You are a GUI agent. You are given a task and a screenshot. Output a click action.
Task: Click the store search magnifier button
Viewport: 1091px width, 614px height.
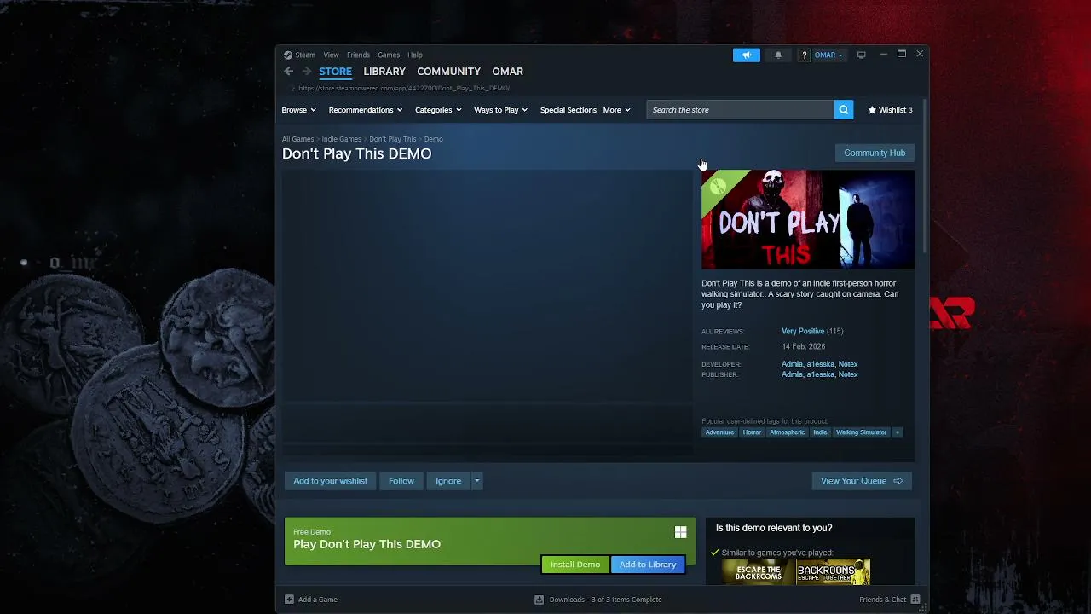click(844, 110)
